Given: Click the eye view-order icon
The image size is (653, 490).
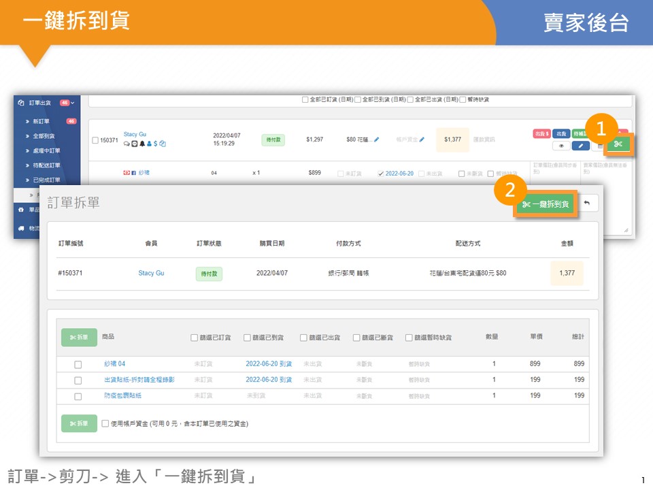Looking at the screenshot, I should [561, 145].
